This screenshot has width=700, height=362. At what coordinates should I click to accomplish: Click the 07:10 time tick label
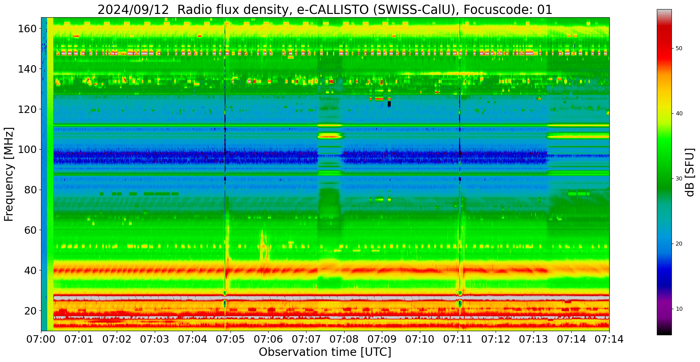pyautogui.click(x=420, y=339)
